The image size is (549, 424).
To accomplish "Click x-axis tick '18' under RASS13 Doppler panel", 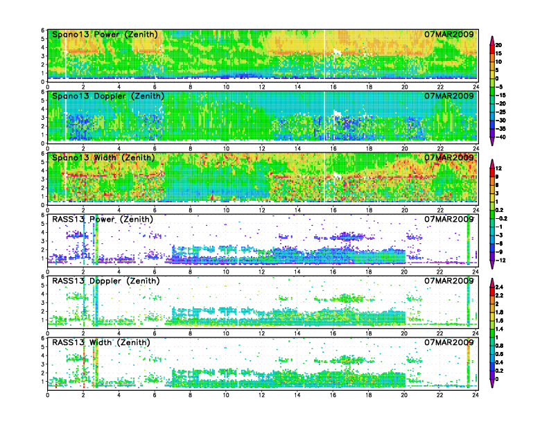I will tap(369, 333).
